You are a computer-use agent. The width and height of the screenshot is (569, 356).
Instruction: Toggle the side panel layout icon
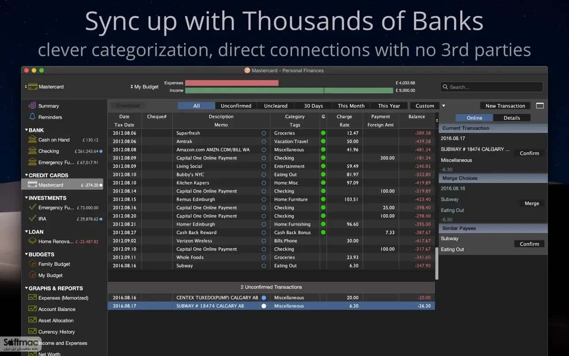tap(539, 106)
